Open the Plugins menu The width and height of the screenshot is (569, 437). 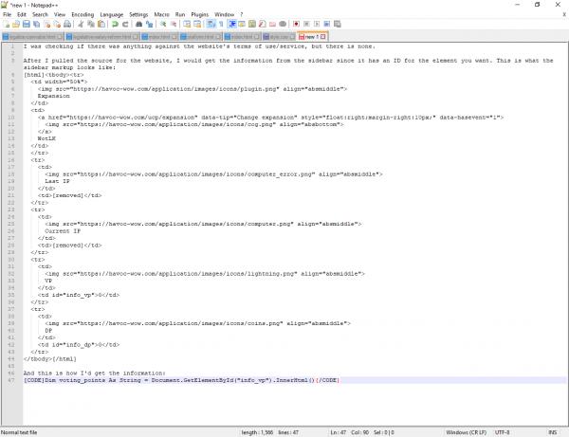tap(199, 14)
